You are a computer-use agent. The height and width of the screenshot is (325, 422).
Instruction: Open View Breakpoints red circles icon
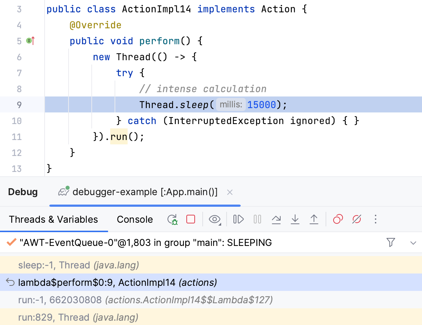click(x=338, y=219)
